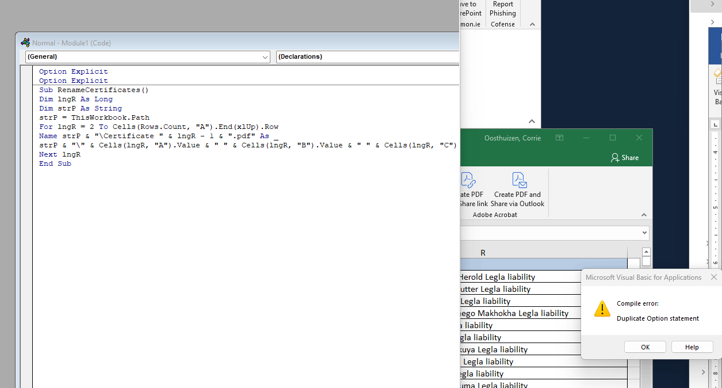Click the code line "Next lngR"
722x388 pixels.
point(60,154)
